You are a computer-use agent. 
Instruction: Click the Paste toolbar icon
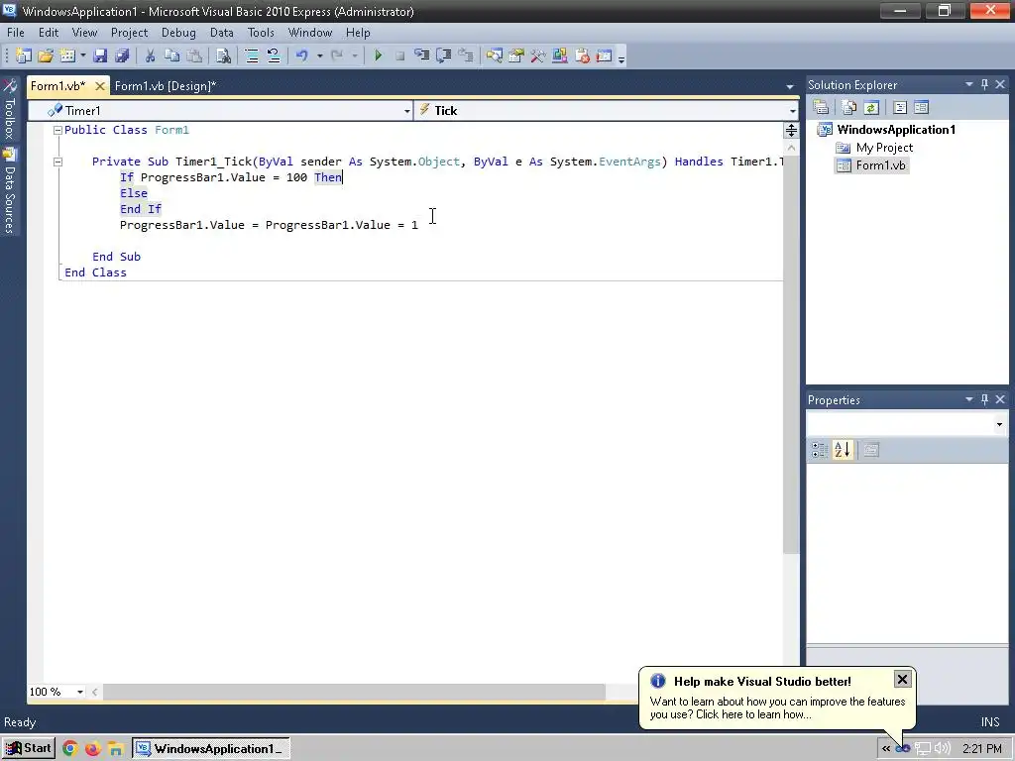(193, 56)
